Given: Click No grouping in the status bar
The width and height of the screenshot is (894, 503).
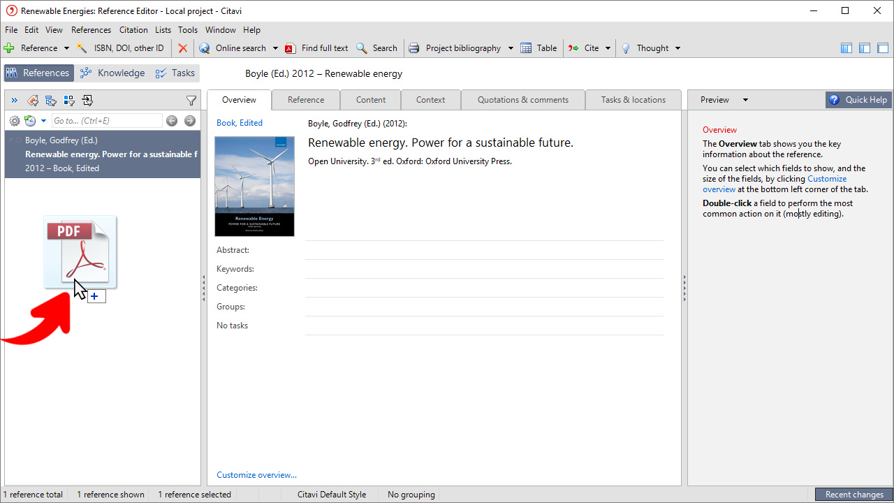Looking at the screenshot, I should coord(411,495).
